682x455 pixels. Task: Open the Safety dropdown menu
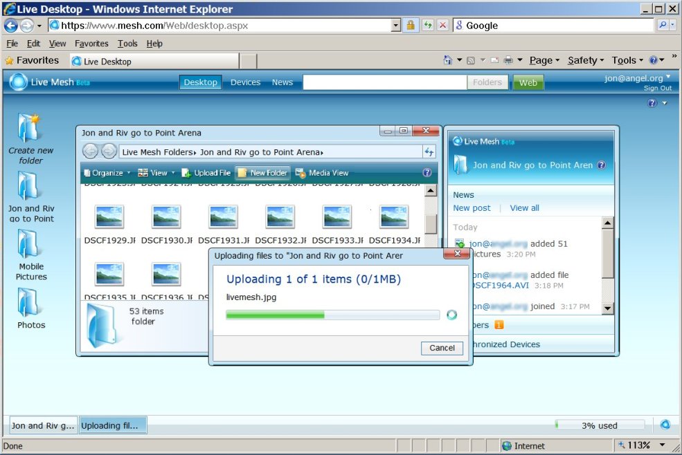(586, 60)
